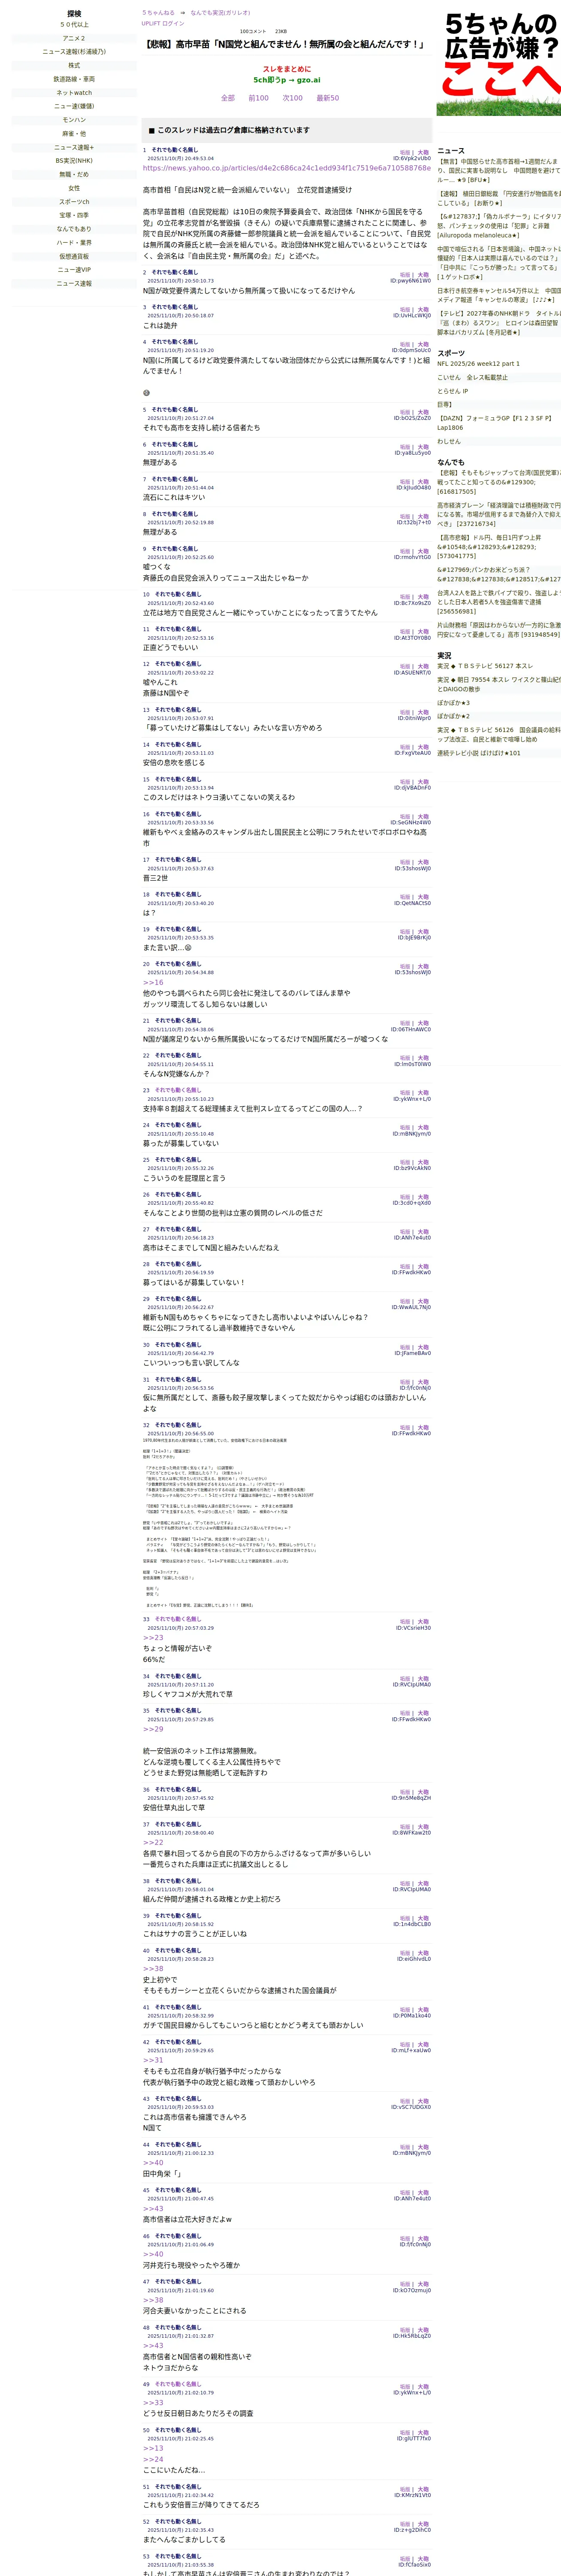Click the UPLIFT ログイン link
Image resolution: width=561 pixels, height=2576 pixels.
click(163, 23)
